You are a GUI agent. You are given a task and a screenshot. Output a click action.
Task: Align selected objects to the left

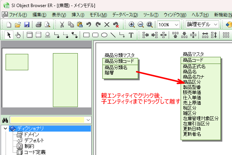coord(146,35)
